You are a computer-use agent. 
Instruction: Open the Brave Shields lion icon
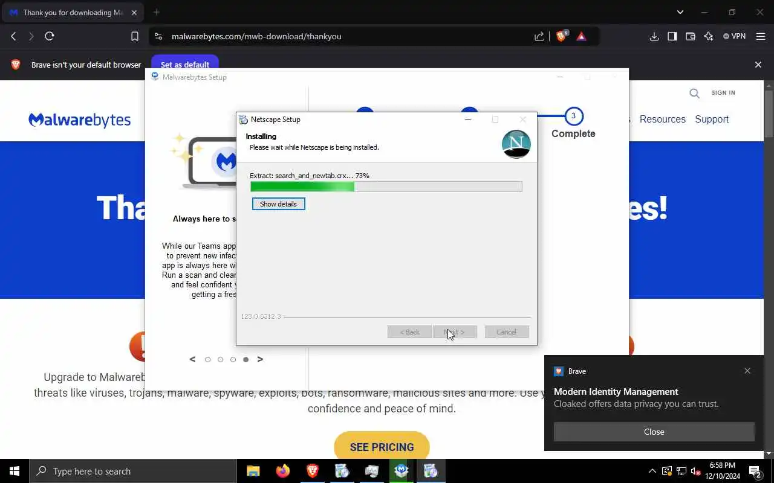pyautogui.click(x=561, y=36)
